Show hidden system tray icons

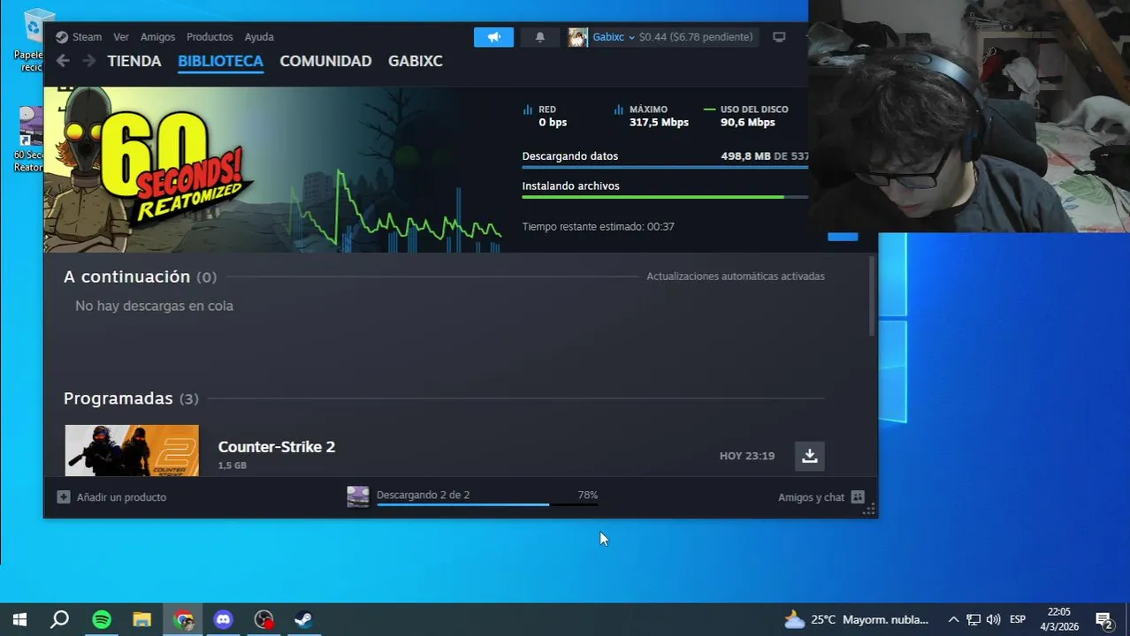pos(953,619)
